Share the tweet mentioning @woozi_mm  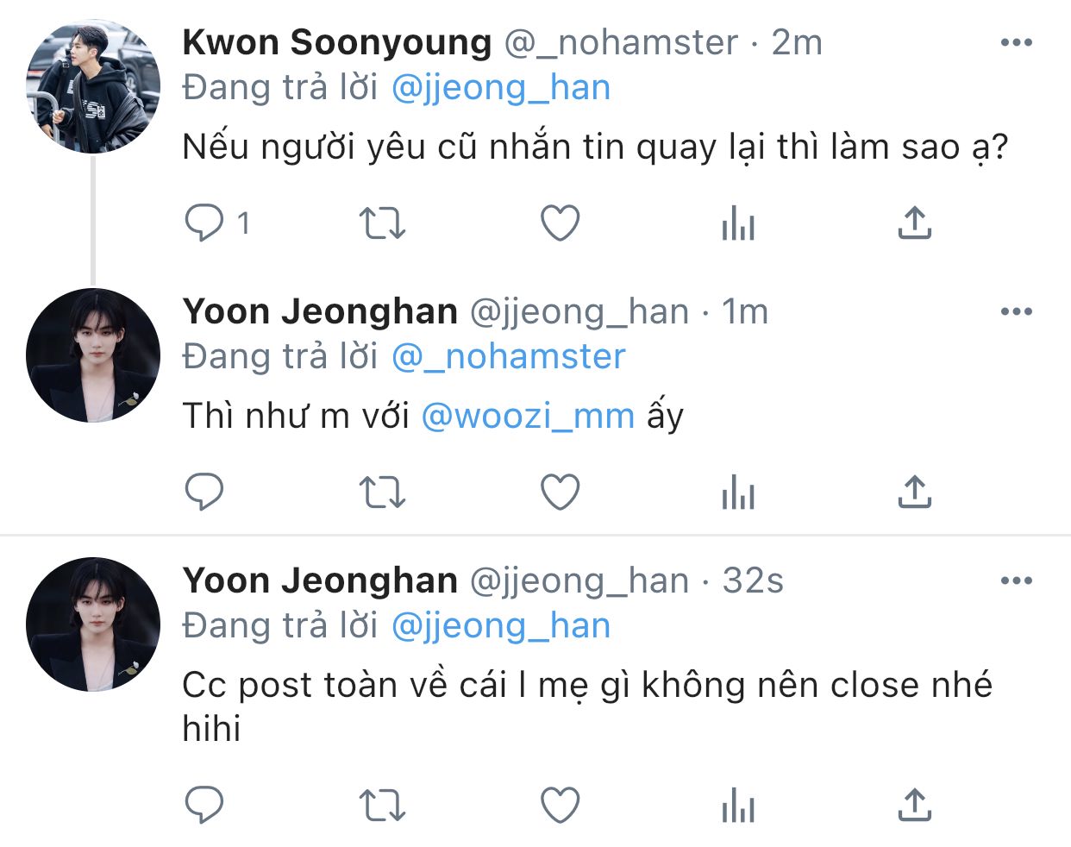click(x=914, y=493)
